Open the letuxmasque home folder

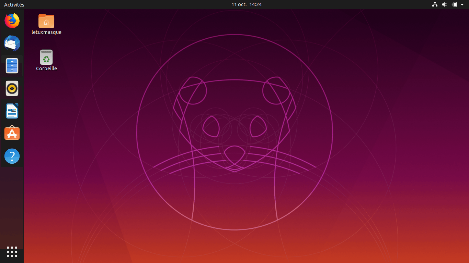tap(46, 21)
